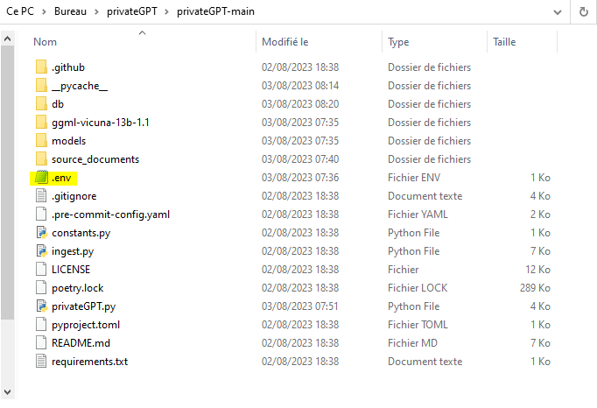Select the privateGPT.py file icon
Screen dimensions: 597x408
41,306
